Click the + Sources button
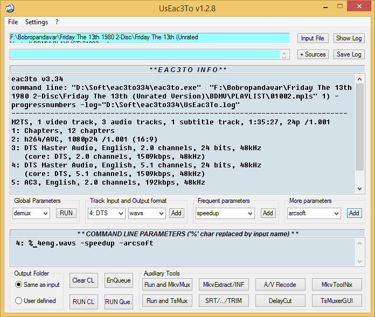 [313, 54]
